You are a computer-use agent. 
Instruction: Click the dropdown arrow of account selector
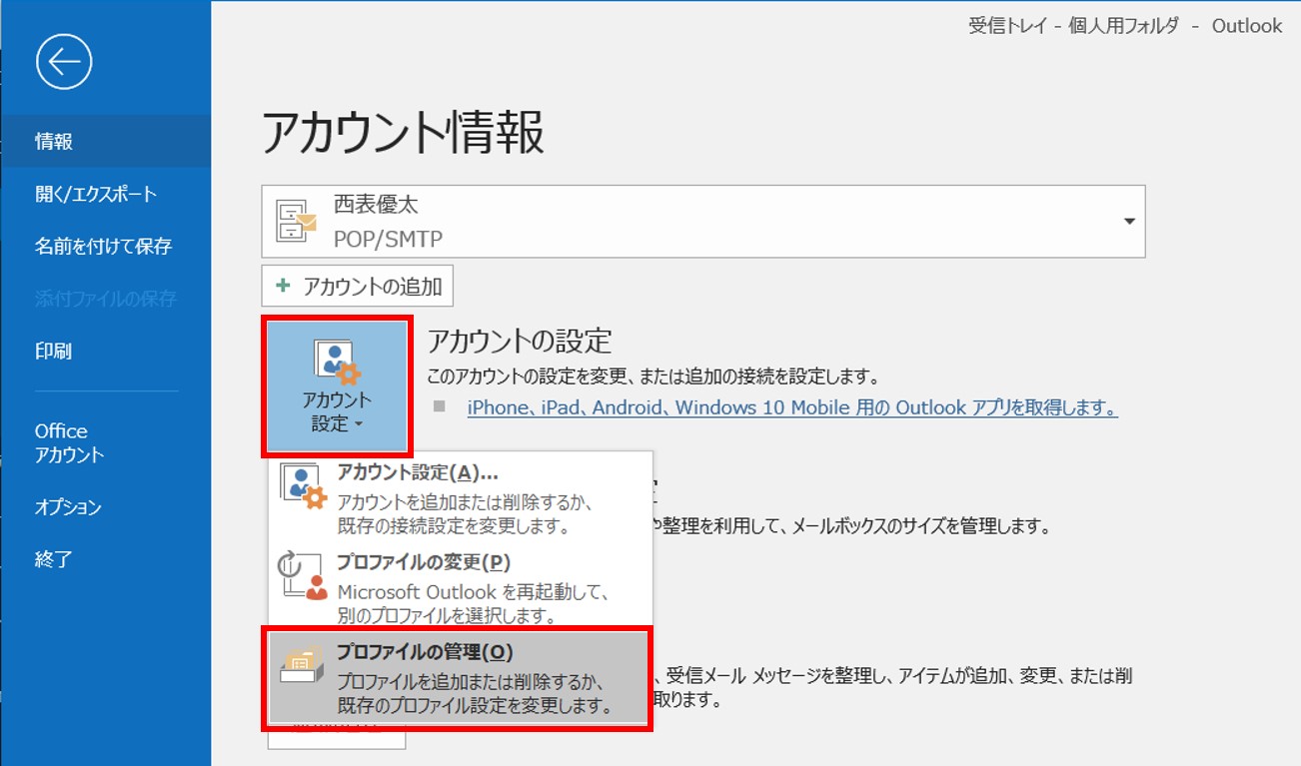tap(1129, 222)
